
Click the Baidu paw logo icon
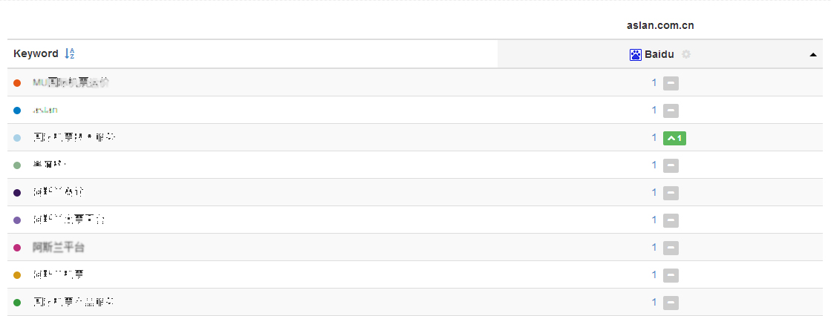click(635, 54)
